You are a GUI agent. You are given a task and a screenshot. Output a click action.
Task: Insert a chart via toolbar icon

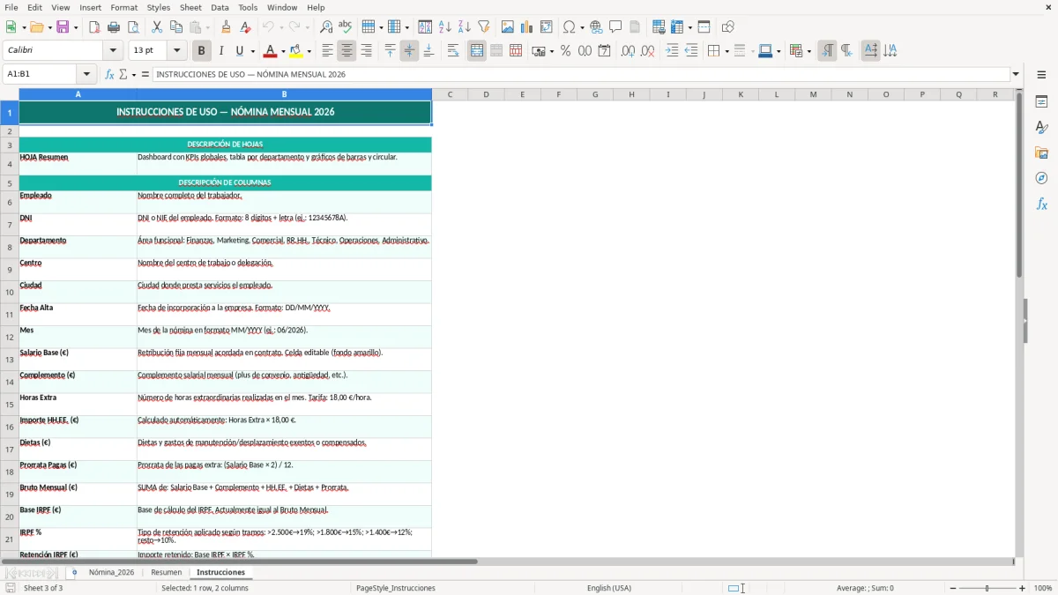pos(527,27)
